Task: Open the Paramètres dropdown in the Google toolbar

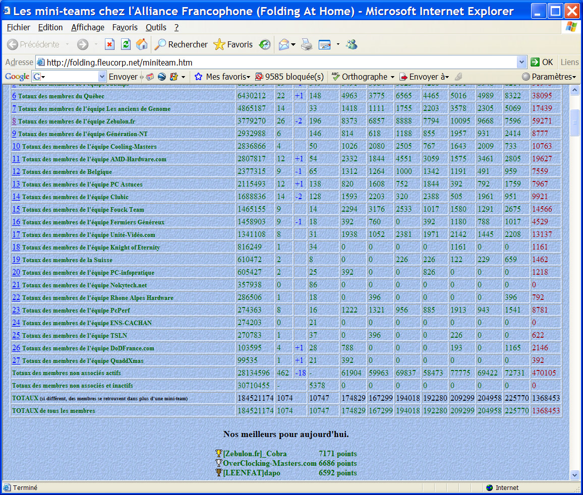Action: pyautogui.click(x=549, y=77)
